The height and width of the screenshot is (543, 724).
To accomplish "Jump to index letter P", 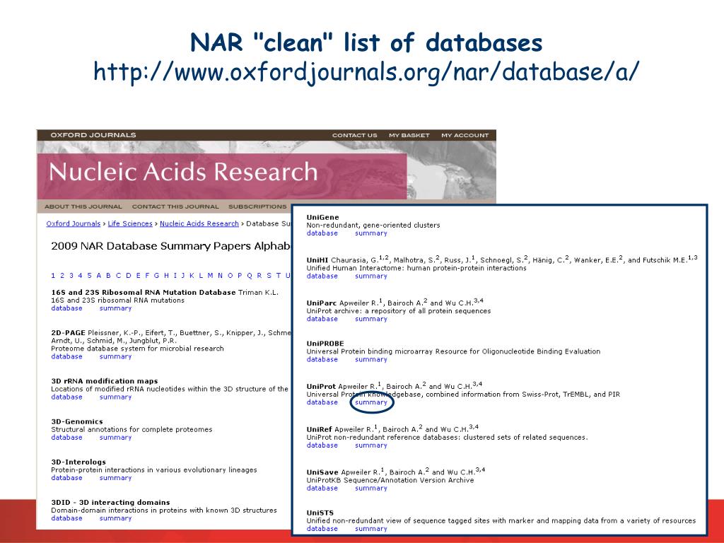I will click(x=239, y=276).
